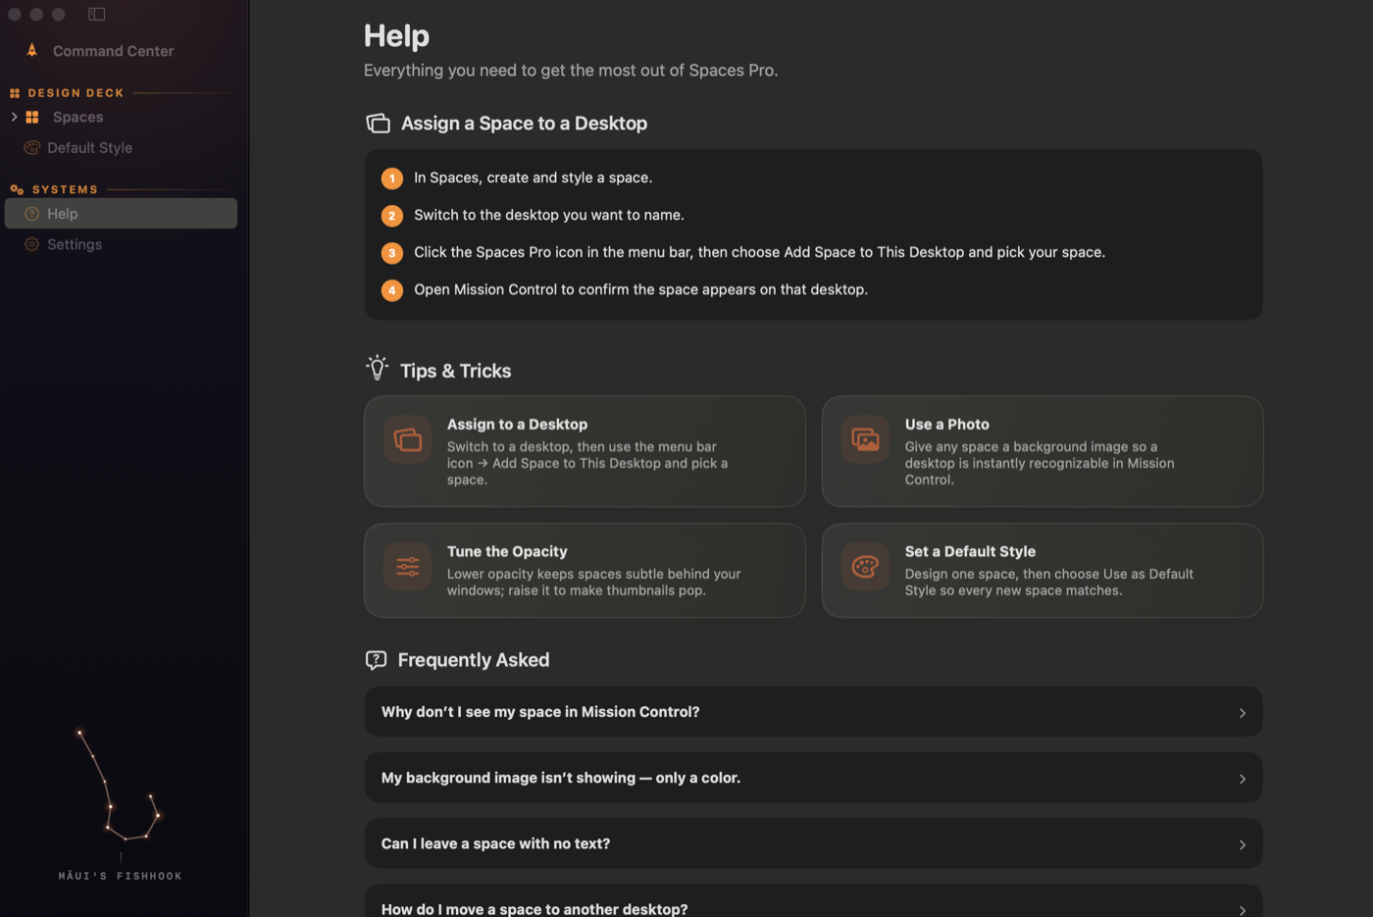This screenshot has height=917, width=1373.
Task: Click the Help question mark icon
Action: tap(31, 214)
